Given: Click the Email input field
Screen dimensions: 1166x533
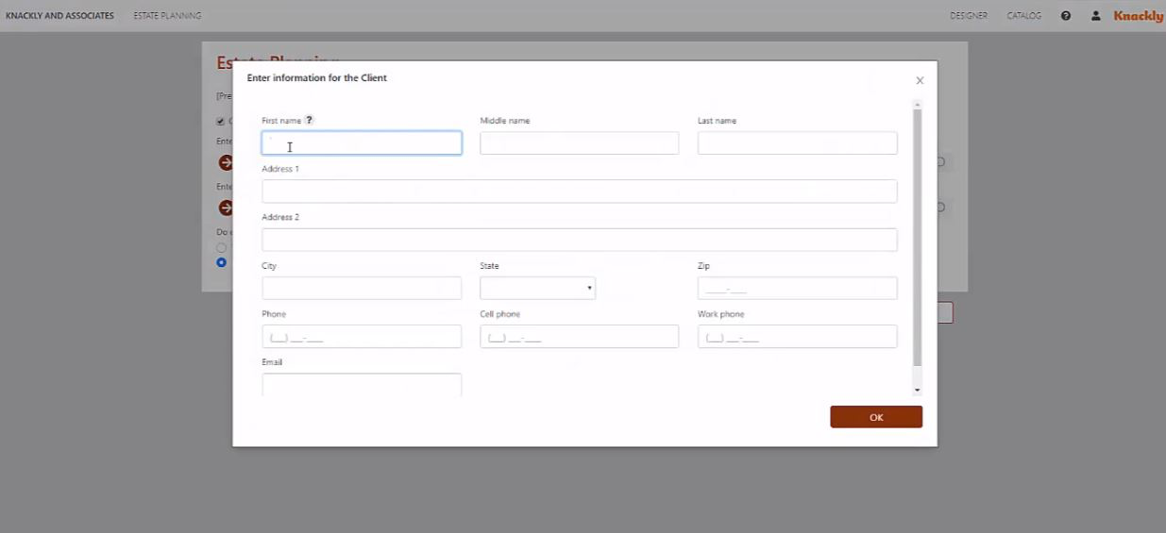Looking at the screenshot, I should 362,384.
